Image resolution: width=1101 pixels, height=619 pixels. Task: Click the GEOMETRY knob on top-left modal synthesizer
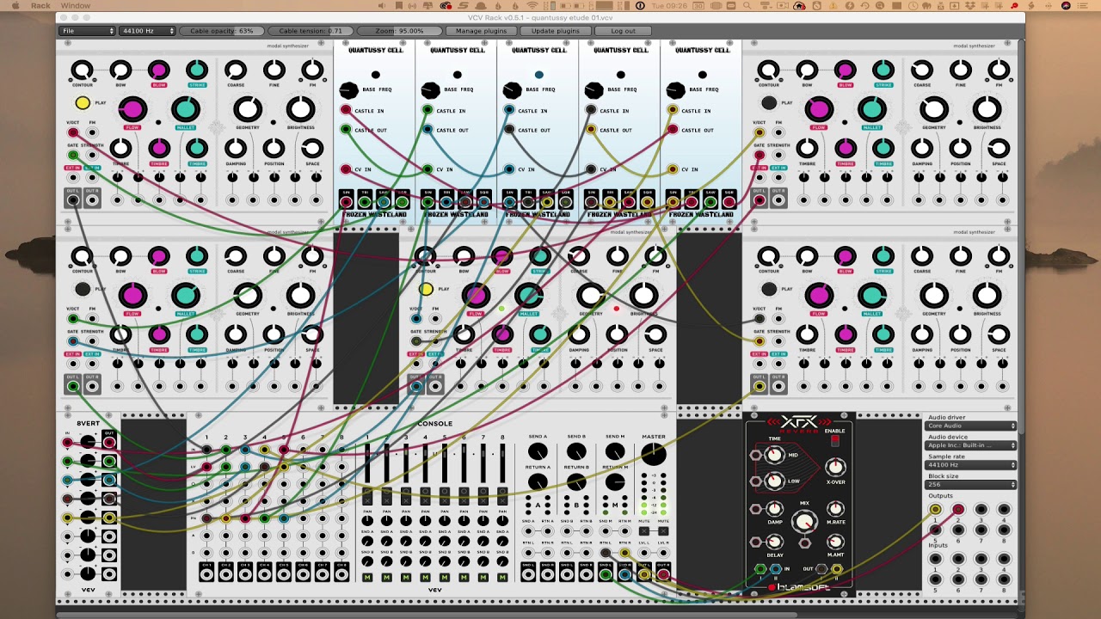[x=248, y=109]
